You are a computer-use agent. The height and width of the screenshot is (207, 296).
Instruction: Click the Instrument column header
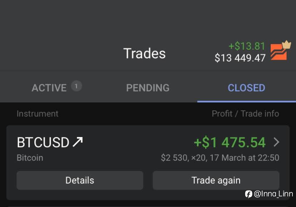point(38,114)
